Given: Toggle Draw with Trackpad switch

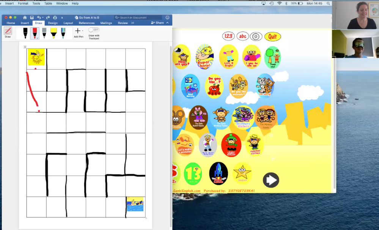Looking at the screenshot, I should coord(93,30).
